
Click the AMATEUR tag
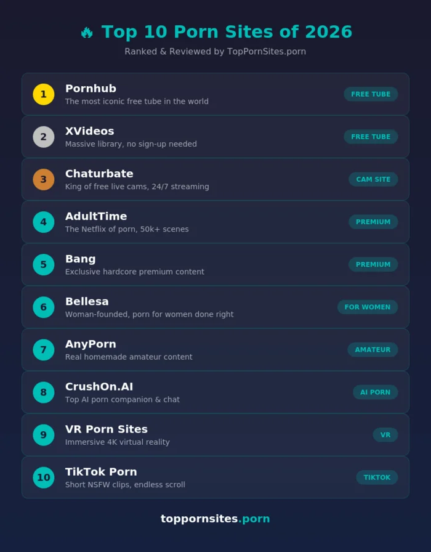[373, 349]
